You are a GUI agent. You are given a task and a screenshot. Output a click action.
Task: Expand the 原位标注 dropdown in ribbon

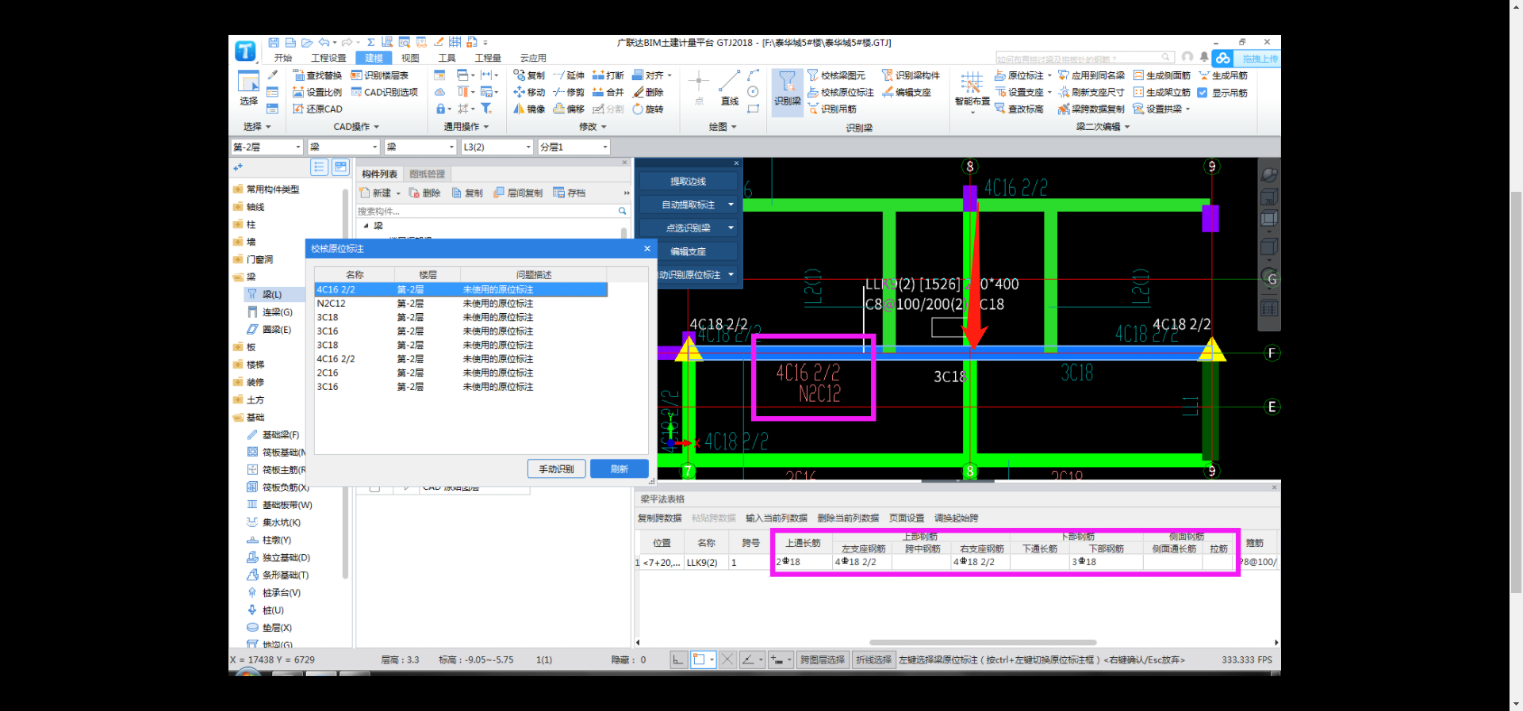click(1049, 75)
